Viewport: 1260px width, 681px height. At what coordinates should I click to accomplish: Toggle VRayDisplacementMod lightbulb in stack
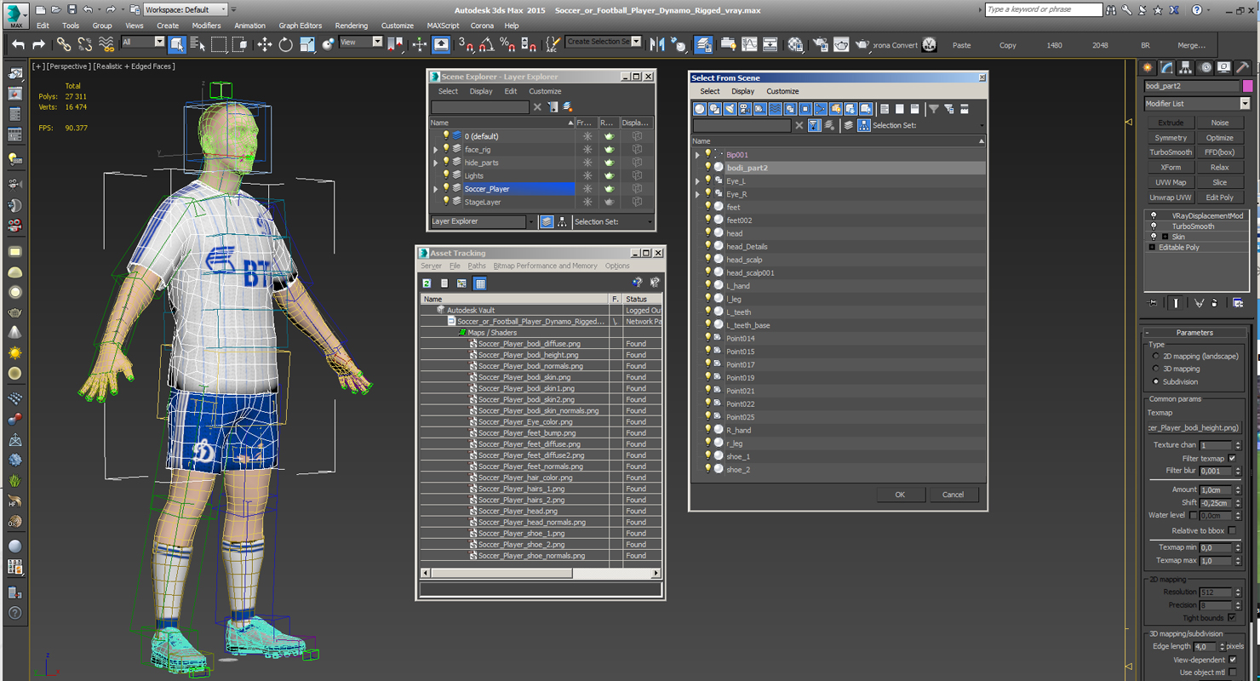1154,216
